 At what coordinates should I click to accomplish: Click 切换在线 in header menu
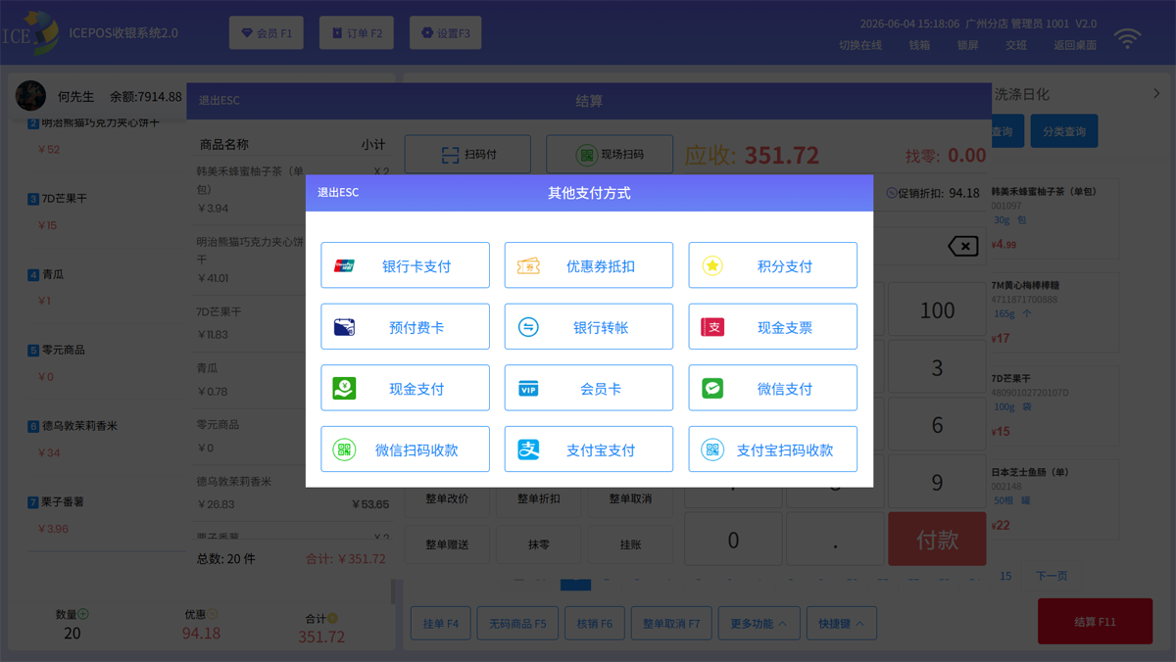click(x=860, y=45)
